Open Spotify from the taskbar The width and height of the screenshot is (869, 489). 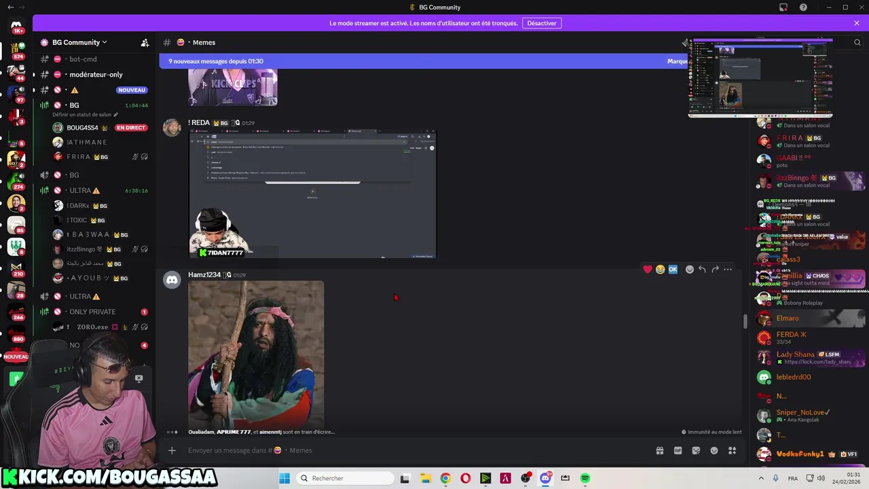[x=585, y=478]
